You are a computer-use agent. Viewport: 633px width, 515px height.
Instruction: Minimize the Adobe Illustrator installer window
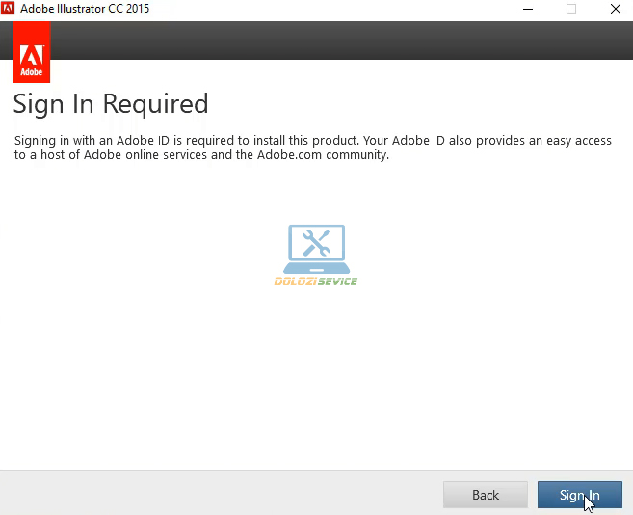point(529,9)
